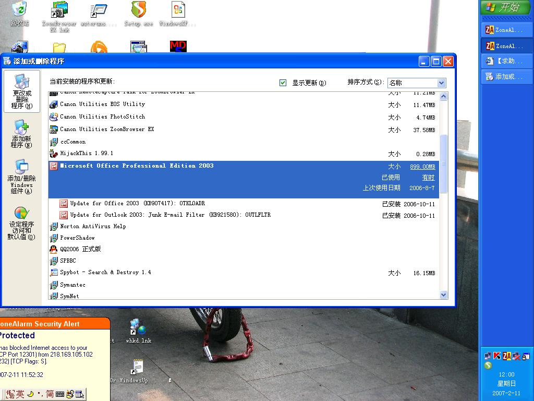Click the Canon Utilities EOS Utility icon

tap(54, 104)
